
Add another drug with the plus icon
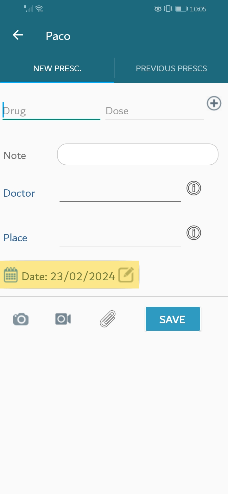(x=214, y=104)
